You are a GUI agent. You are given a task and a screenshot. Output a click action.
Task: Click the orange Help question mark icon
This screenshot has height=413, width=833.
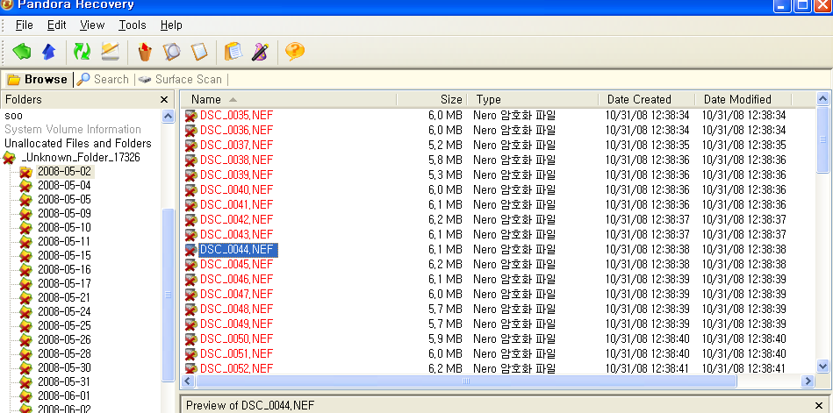pyautogui.click(x=295, y=52)
